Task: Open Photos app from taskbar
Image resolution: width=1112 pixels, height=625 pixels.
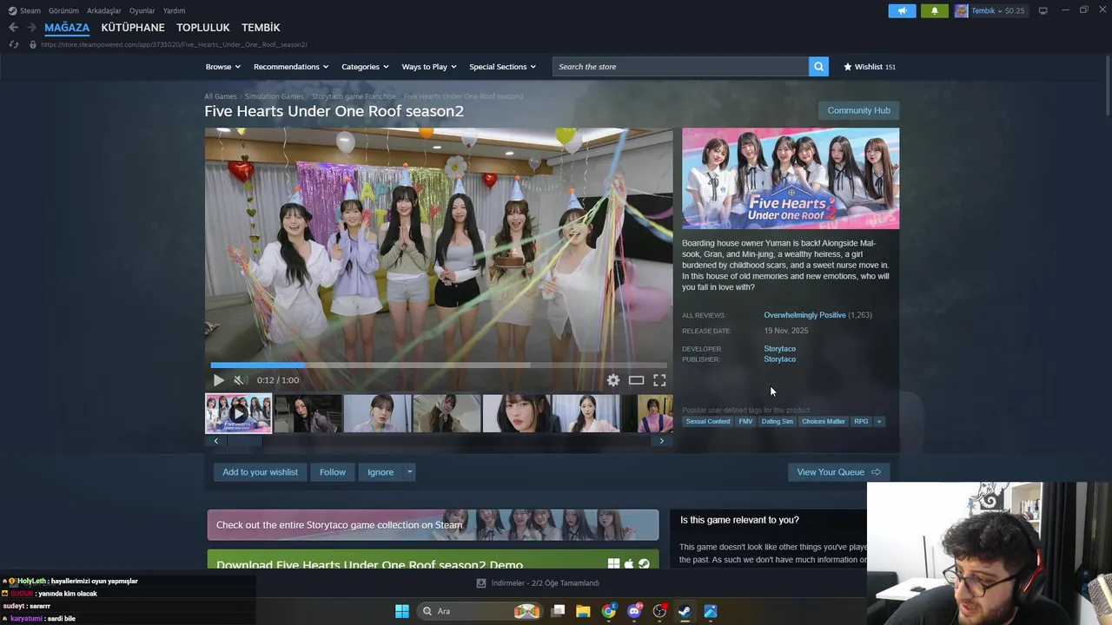Action: pos(710,611)
